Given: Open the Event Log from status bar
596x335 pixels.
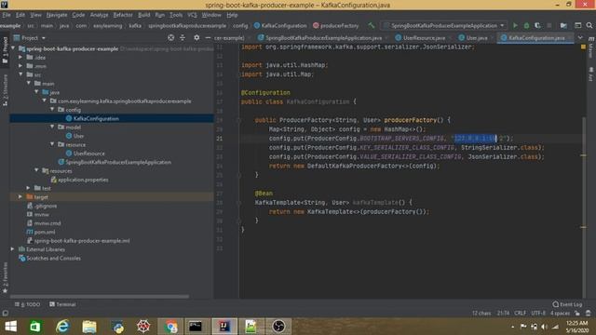Looking at the screenshot, I should pyautogui.click(x=567, y=304).
